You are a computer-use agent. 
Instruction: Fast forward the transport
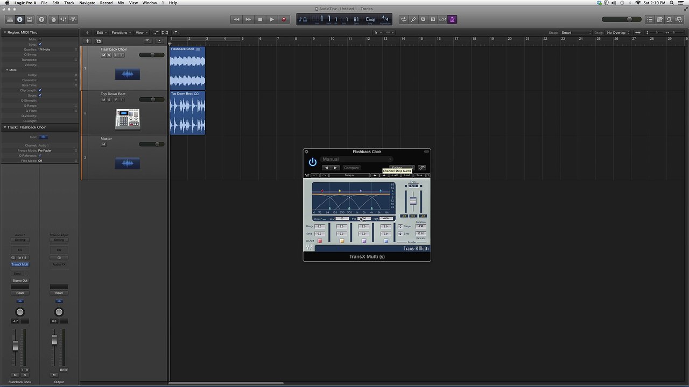click(248, 19)
